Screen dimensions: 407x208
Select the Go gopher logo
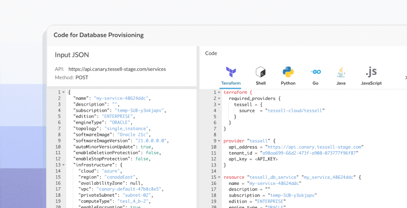pyautogui.click(x=315, y=72)
